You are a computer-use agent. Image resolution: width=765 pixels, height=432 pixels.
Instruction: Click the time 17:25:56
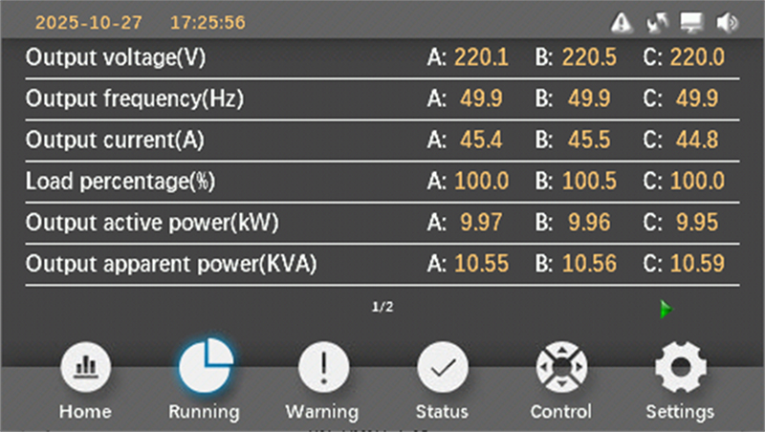pos(208,22)
